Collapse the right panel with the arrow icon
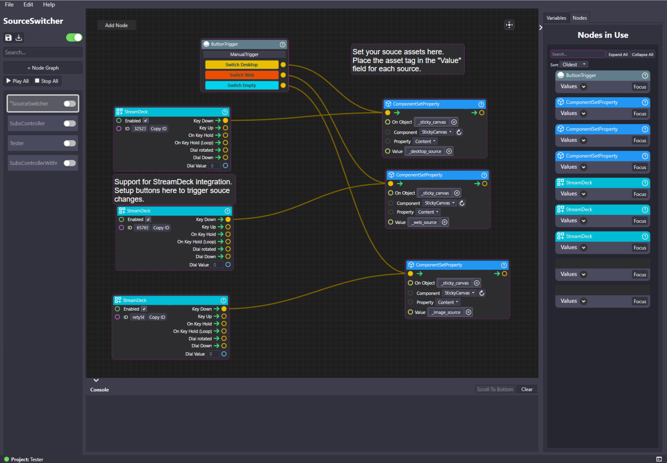Image resolution: width=667 pixels, height=463 pixels. 540,28
